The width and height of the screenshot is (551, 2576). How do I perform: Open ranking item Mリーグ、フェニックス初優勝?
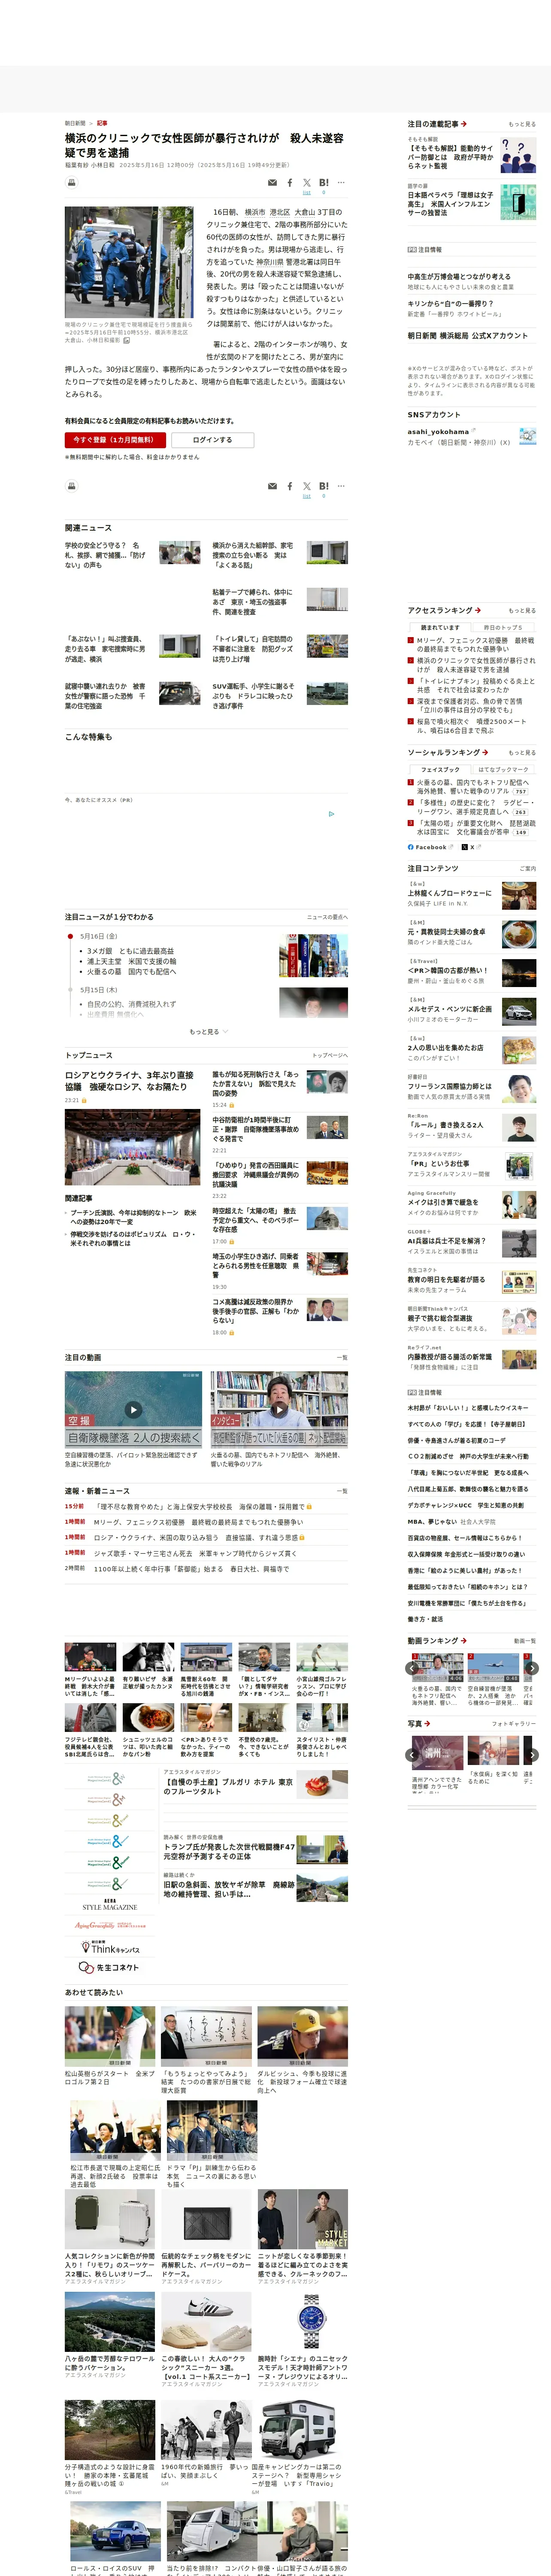point(476,644)
